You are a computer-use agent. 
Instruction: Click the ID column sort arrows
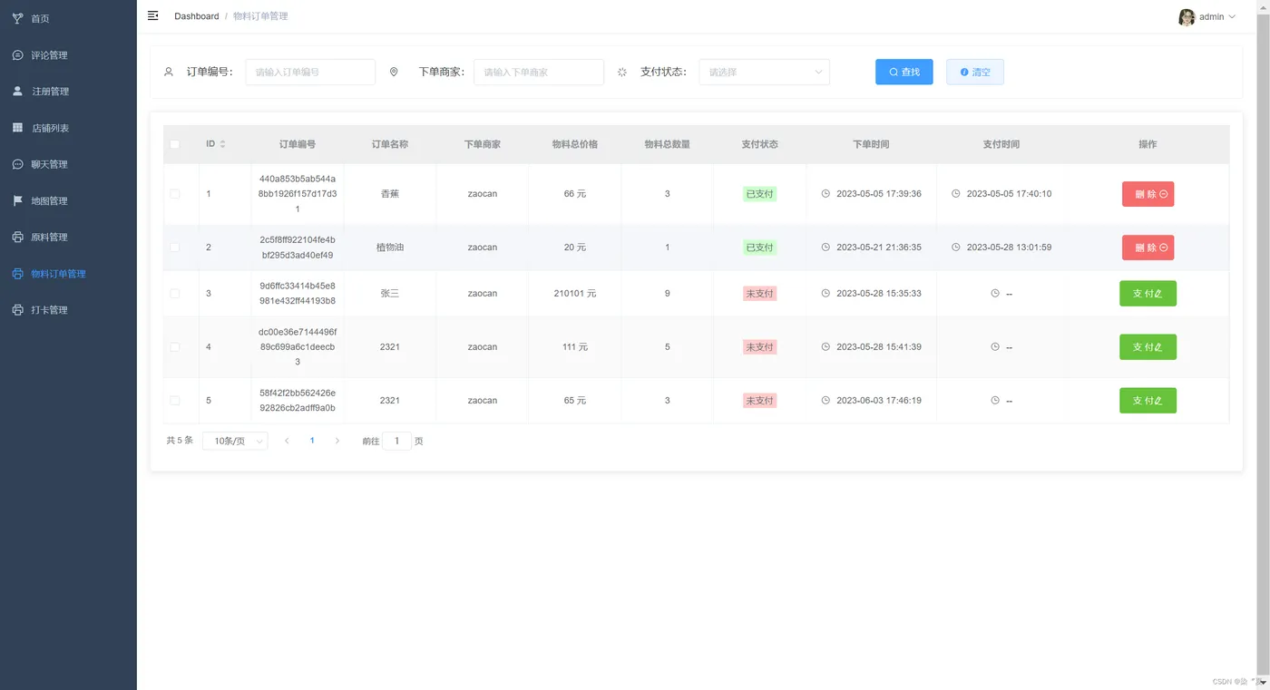point(223,144)
